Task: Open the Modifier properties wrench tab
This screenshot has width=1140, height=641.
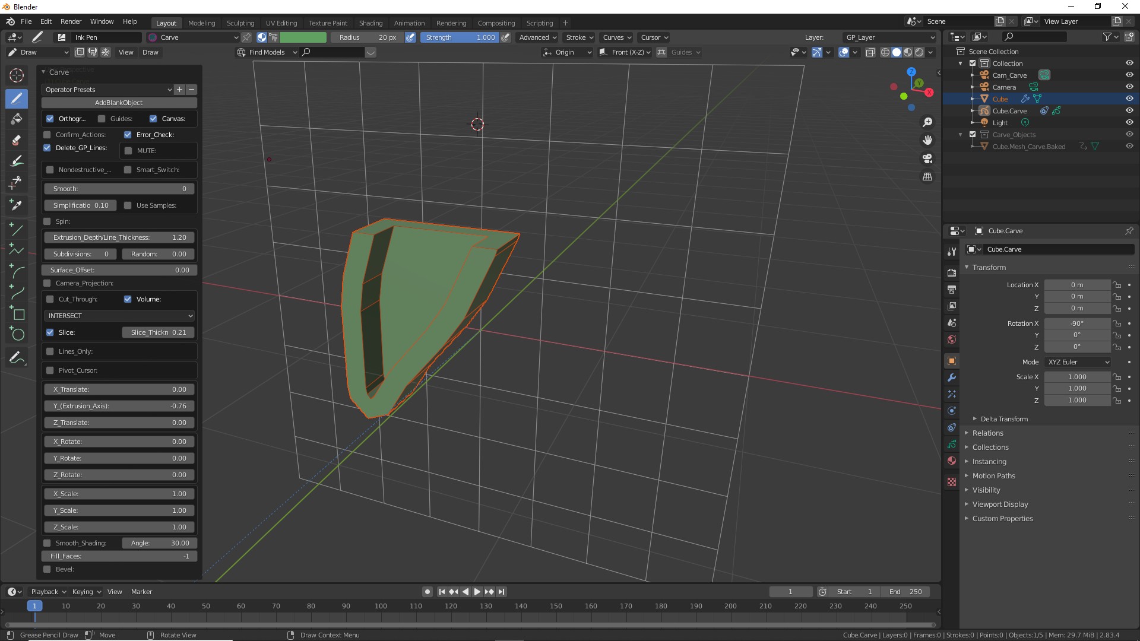Action: click(952, 377)
